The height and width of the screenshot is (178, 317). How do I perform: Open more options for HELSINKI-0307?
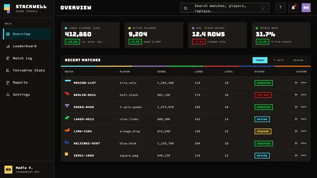[x=304, y=143]
